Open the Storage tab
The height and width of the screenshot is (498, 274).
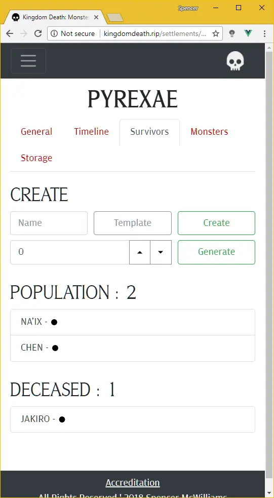(36, 158)
